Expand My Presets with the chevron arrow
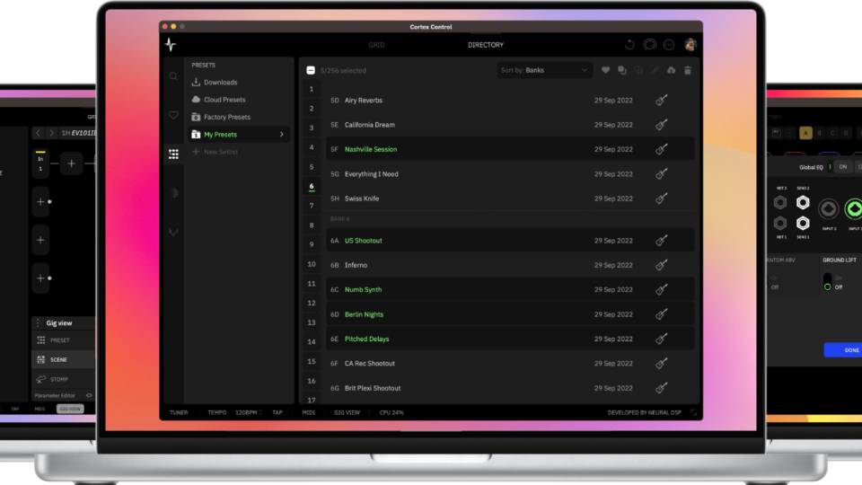 point(282,135)
